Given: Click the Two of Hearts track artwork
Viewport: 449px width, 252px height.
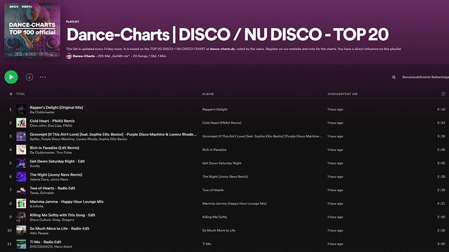Looking at the screenshot, I should pyautogui.click(x=21, y=190).
